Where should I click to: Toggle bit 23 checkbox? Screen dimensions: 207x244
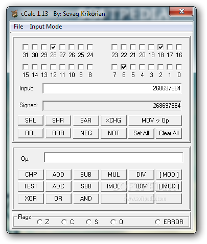pyautogui.click(x=114, y=47)
